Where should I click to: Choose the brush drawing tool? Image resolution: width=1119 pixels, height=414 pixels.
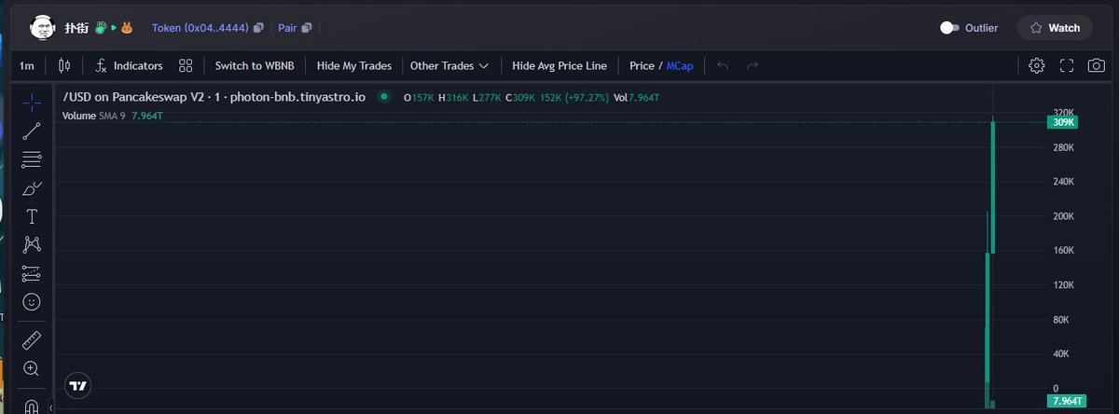click(x=31, y=188)
